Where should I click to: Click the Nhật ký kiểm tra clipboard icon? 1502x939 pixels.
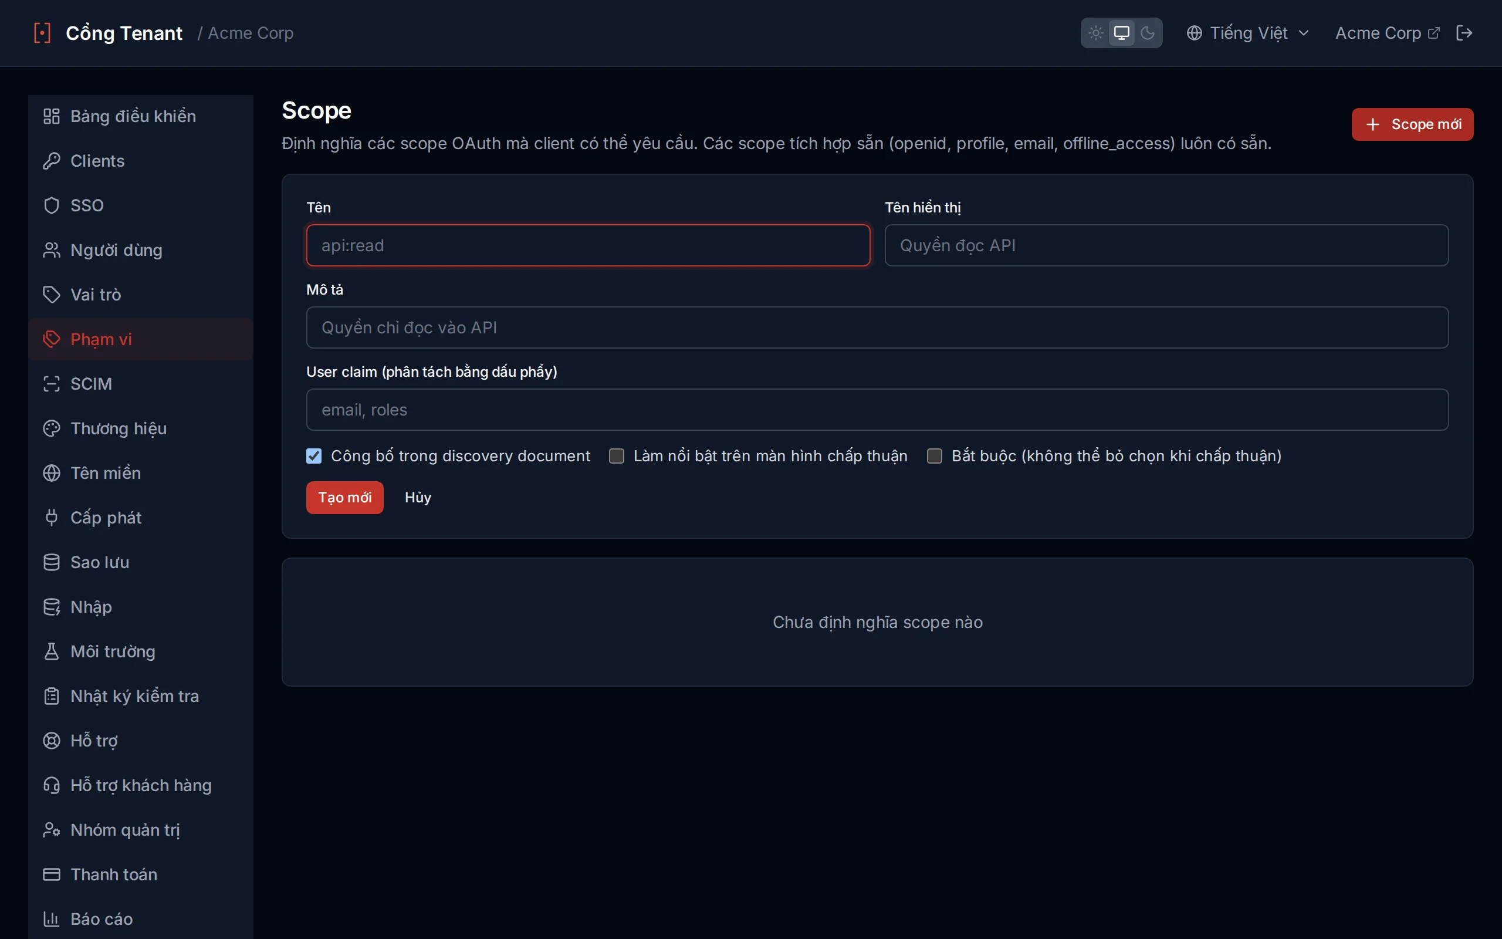tap(52, 696)
